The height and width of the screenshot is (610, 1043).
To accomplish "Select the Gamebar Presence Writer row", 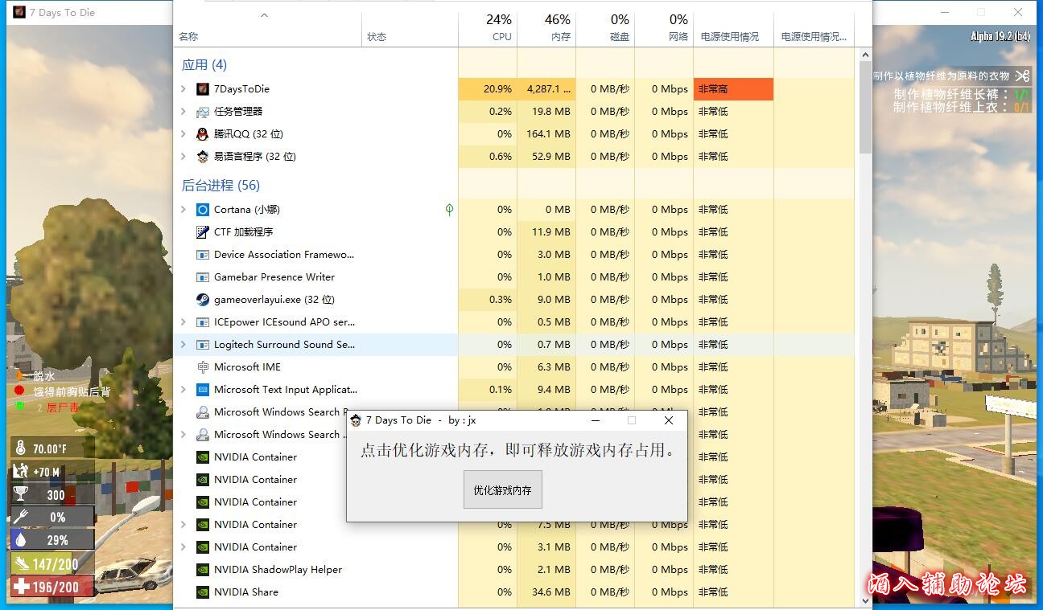I will pyautogui.click(x=514, y=277).
